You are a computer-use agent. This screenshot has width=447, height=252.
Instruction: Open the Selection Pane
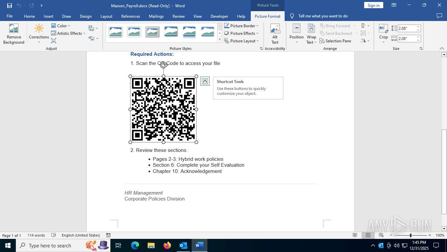point(335,41)
